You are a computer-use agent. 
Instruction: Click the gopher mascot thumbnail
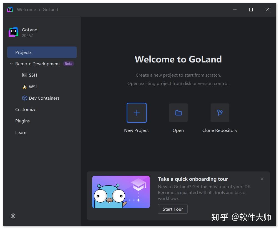[x=121, y=192]
